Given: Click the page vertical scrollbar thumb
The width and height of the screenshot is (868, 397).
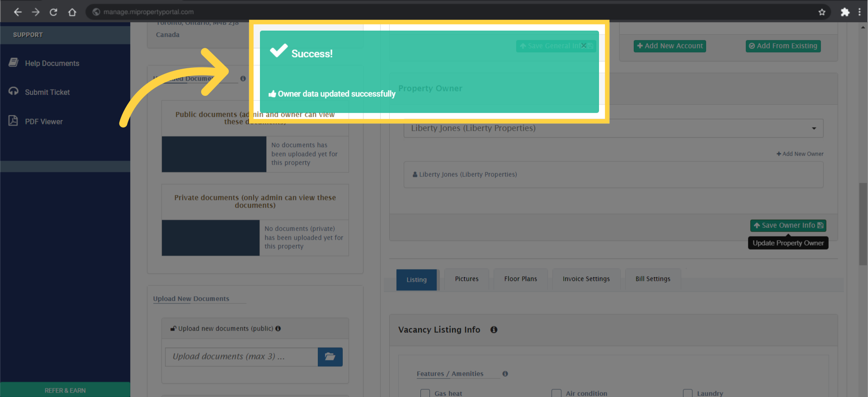Looking at the screenshot, I should click(863, 224).
